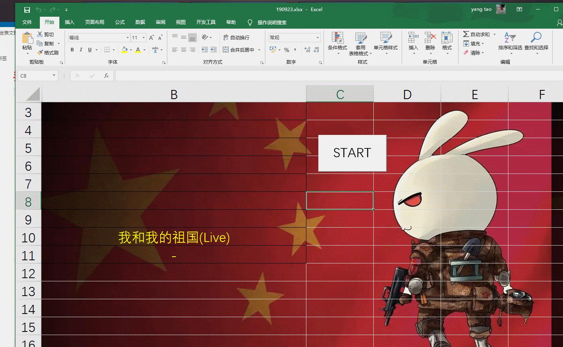Click the Cut (剪切) scissors icon
The image size is (563, 347).
tap(40, 35)
